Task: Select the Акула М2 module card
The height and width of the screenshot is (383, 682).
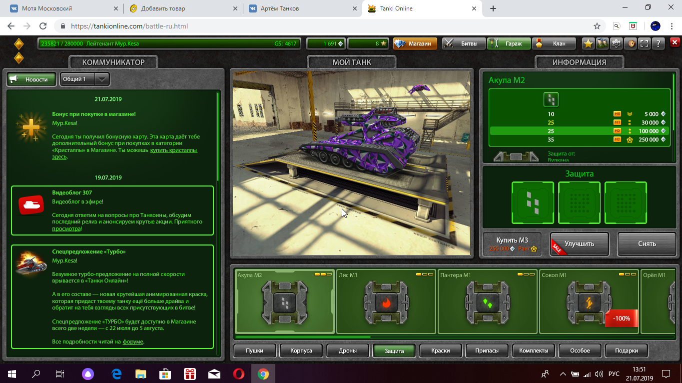Action: point(285,301)
